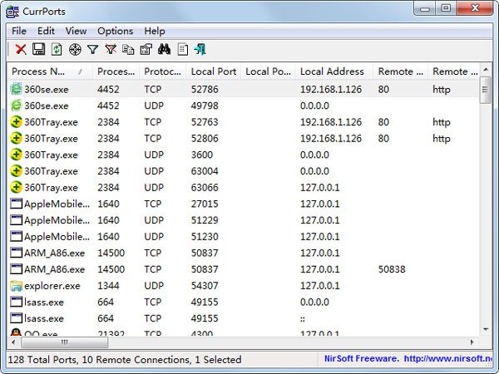The image size is (499, 374).
Task: Click the Copy Selected Items icon
Action: point(128,49)
